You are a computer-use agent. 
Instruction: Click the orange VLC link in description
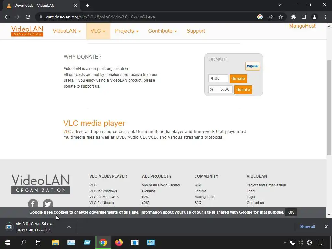tap(67, 132)
